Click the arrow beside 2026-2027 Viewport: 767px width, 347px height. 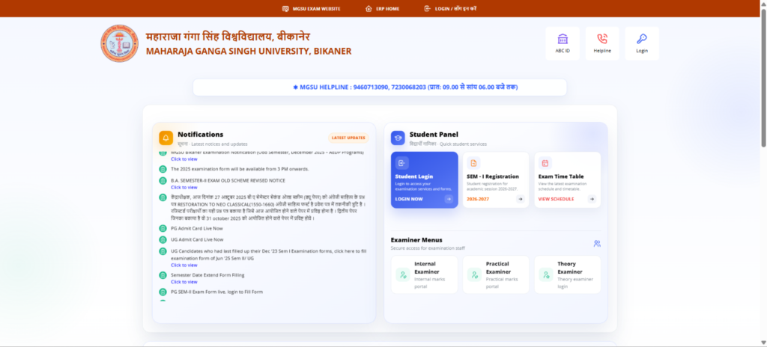(521, 199)
